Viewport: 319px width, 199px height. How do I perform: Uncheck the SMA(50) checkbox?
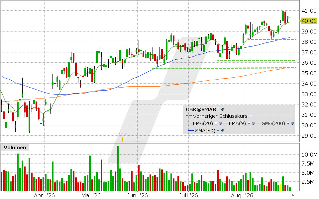point(218,131)
